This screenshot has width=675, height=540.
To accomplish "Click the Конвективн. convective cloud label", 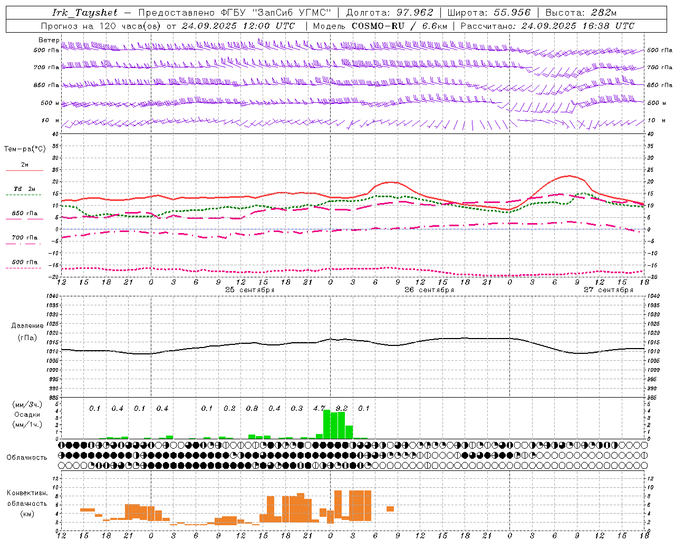I will tap(27, 493).
